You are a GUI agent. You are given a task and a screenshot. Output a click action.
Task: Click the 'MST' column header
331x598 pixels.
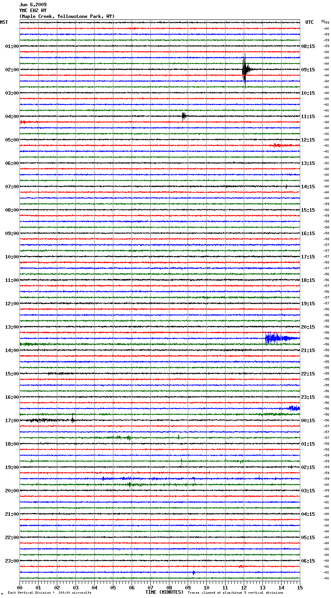(4, 22)
